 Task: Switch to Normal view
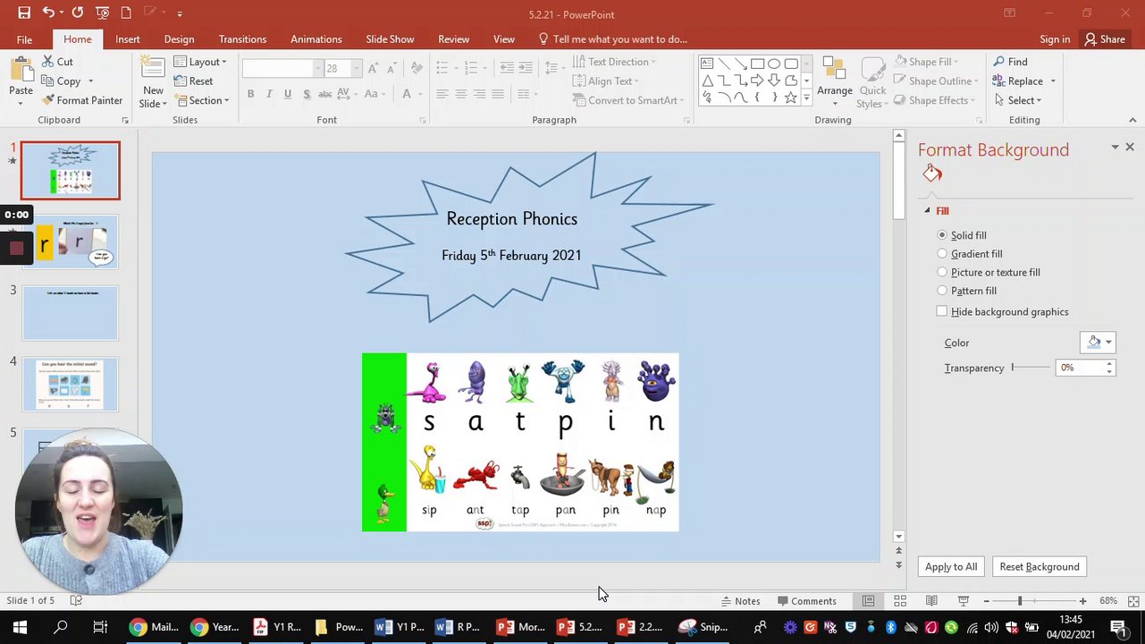pos(868,601)
